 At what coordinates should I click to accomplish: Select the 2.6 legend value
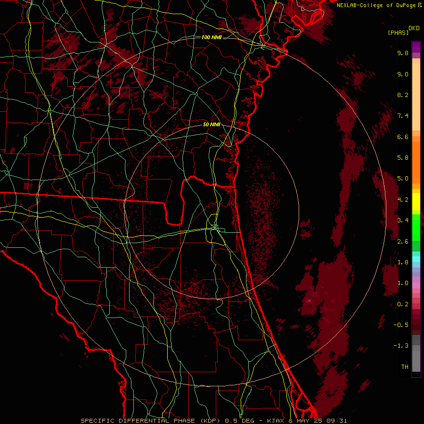point(403,242)
